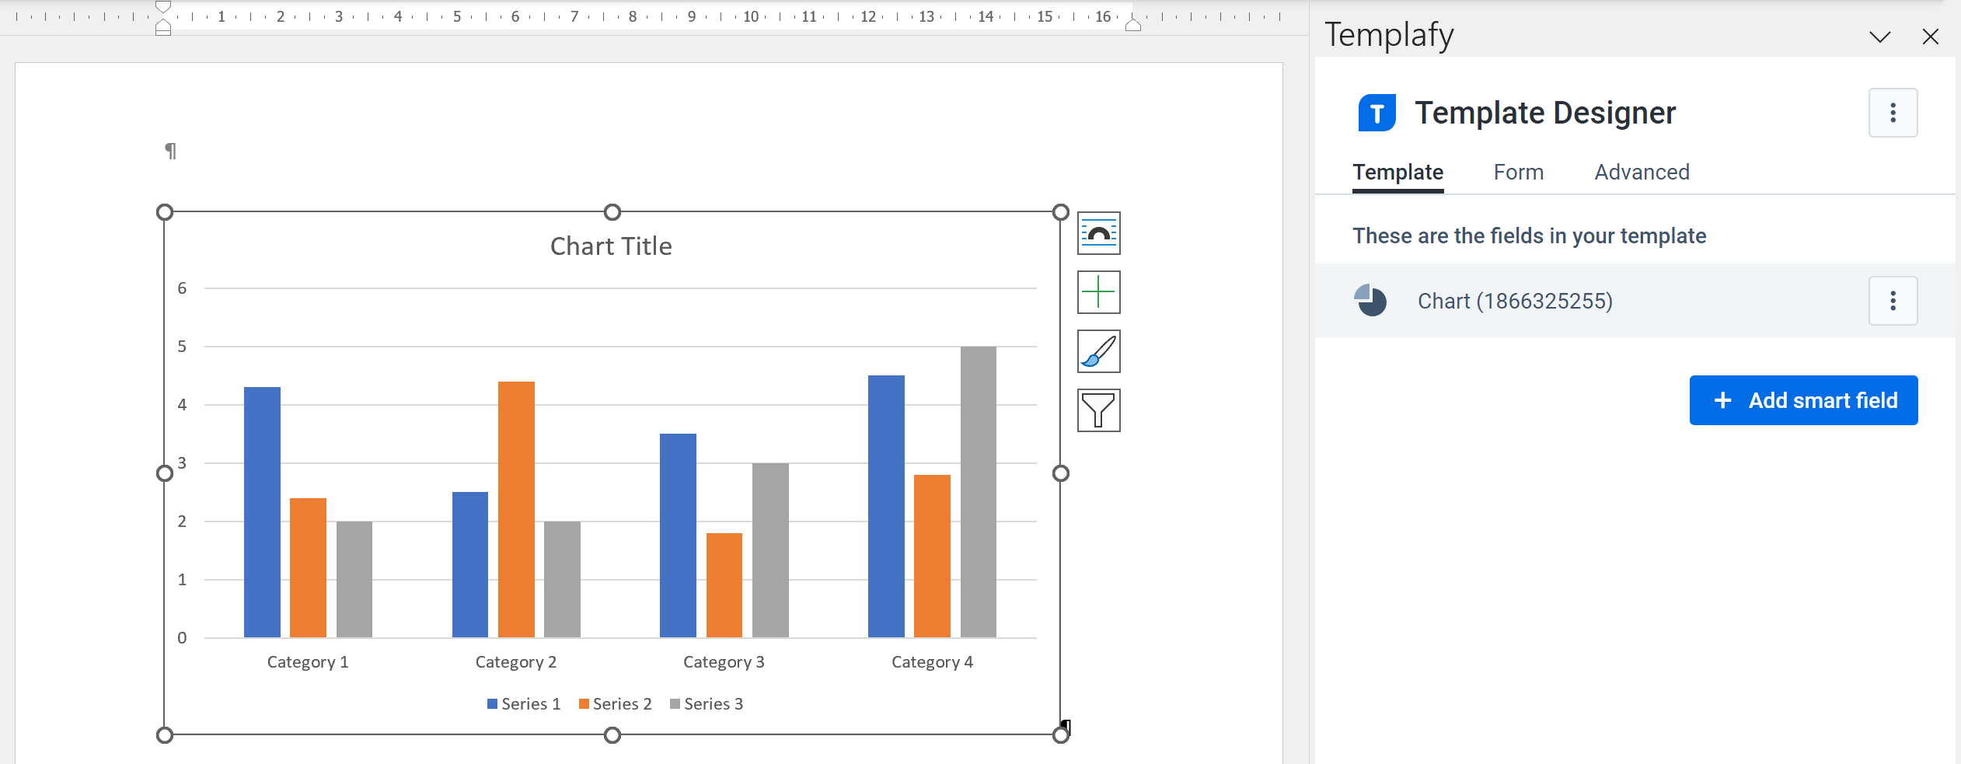Switch to the Form tab

1517,172
